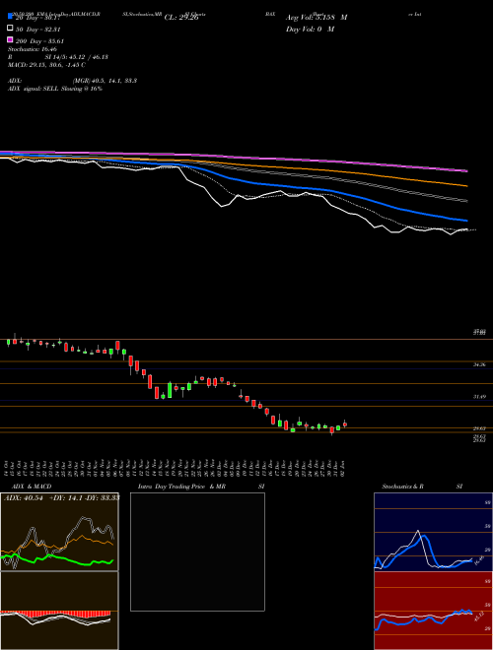Click the last red candlestick on price chart
493x650 pixels.
coord(345,424)
